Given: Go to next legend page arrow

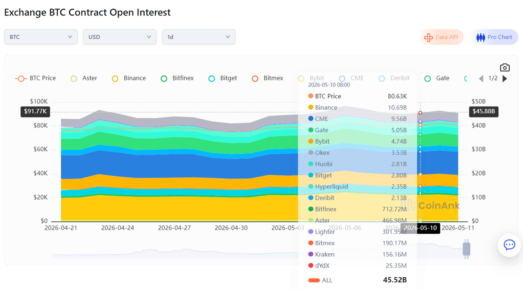Looking at the screenshot, I should click(505, 78).
